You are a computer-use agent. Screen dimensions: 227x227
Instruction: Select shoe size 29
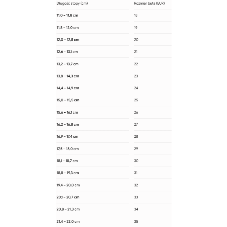[136, 149]
